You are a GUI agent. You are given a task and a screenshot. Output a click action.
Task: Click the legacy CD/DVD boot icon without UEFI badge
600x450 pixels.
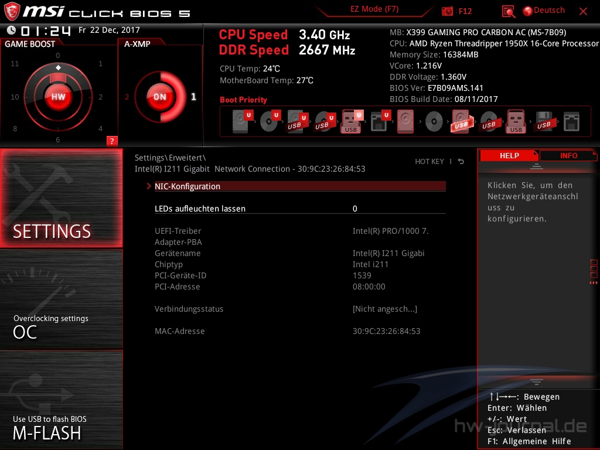tap(434, 122)
